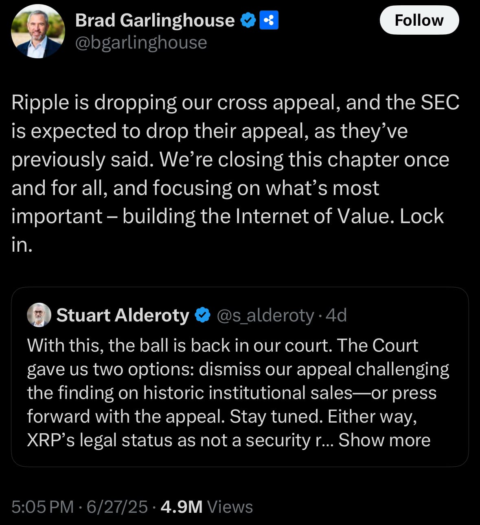
Task: Click the Ripple affiliate badge icon
Action: coord(269,20)
